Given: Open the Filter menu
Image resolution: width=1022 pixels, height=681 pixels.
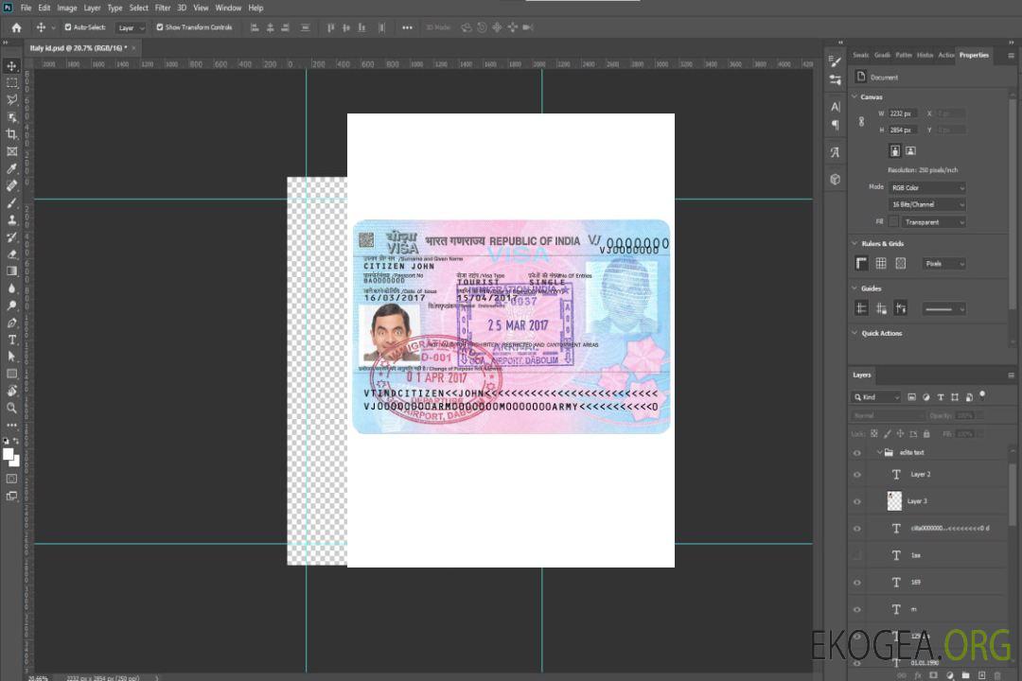Looking at the screenshot, I should pos(163,8).
